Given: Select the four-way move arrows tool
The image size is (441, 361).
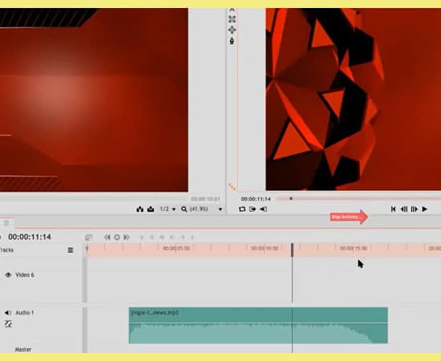Looking at the screenshot, I should tap(232, 30).
